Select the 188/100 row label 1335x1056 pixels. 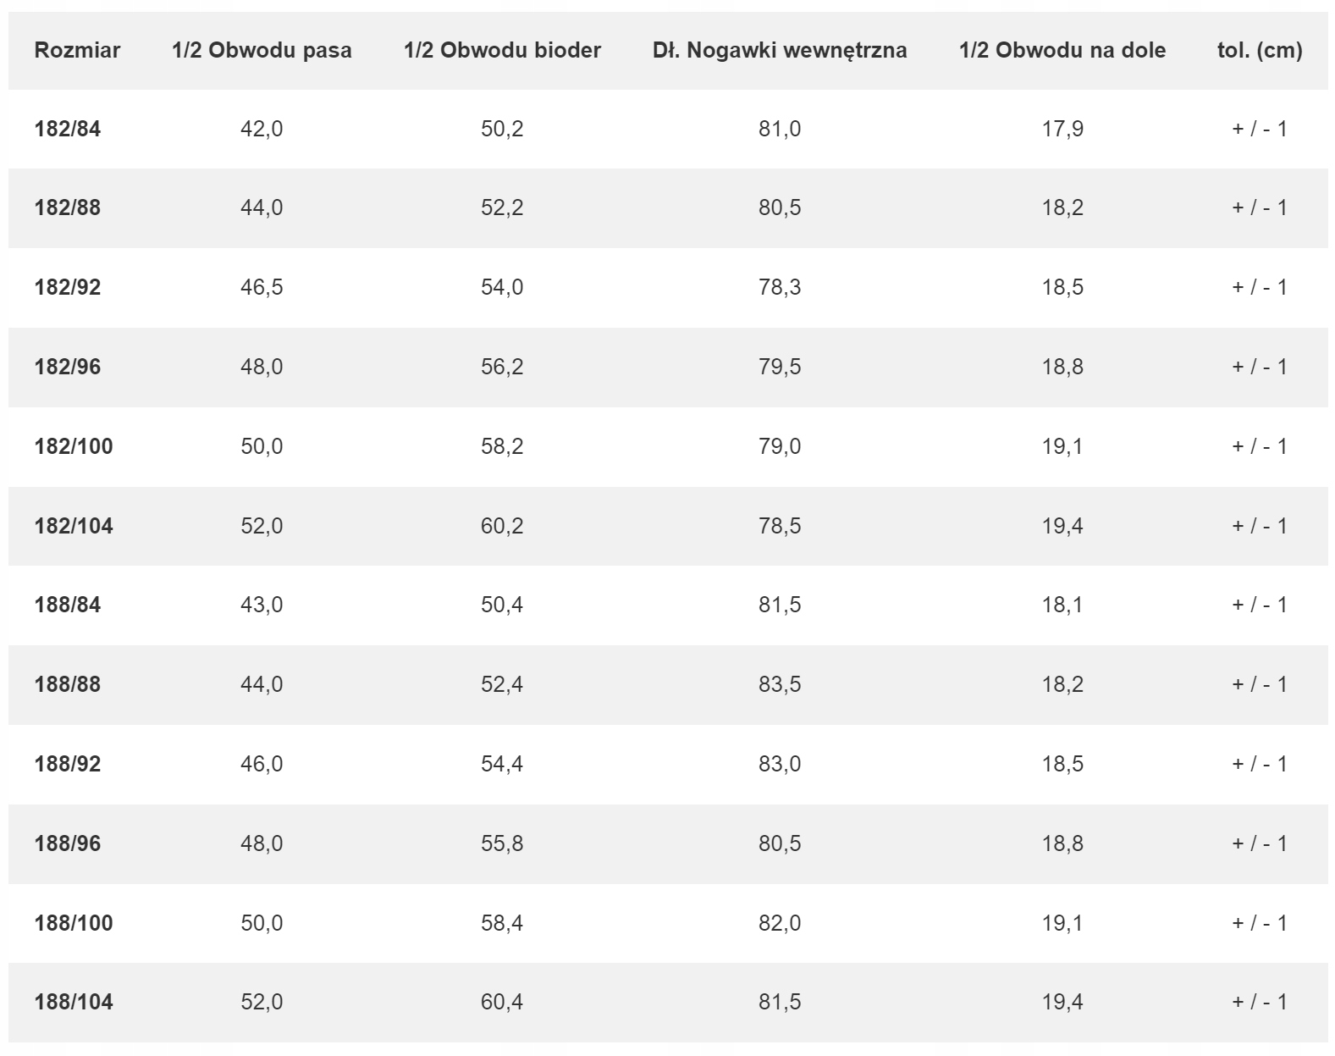[x=74, y=923]
